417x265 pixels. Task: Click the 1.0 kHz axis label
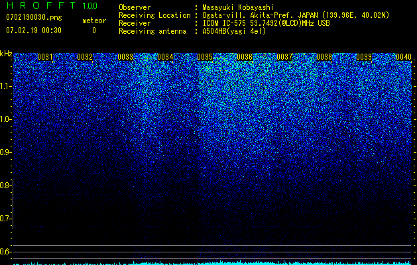coord(5,119)
